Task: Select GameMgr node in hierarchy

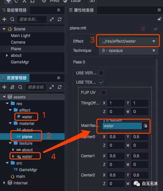Action: tap(20, 62)
